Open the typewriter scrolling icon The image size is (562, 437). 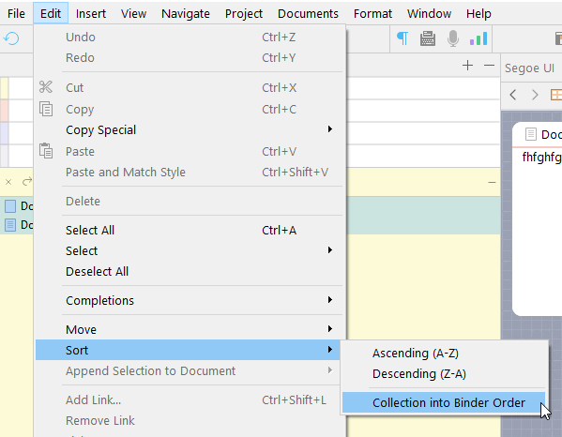pos(428,38)
